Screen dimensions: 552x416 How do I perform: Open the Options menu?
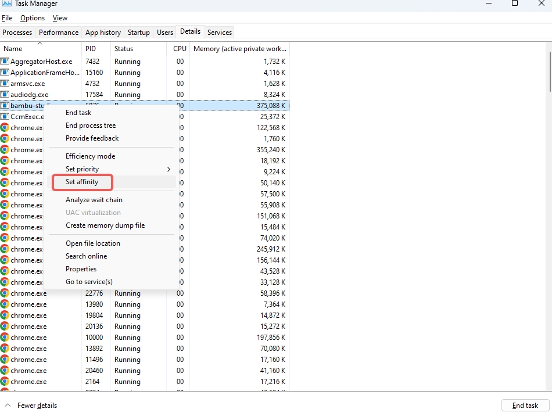[33, 18]
